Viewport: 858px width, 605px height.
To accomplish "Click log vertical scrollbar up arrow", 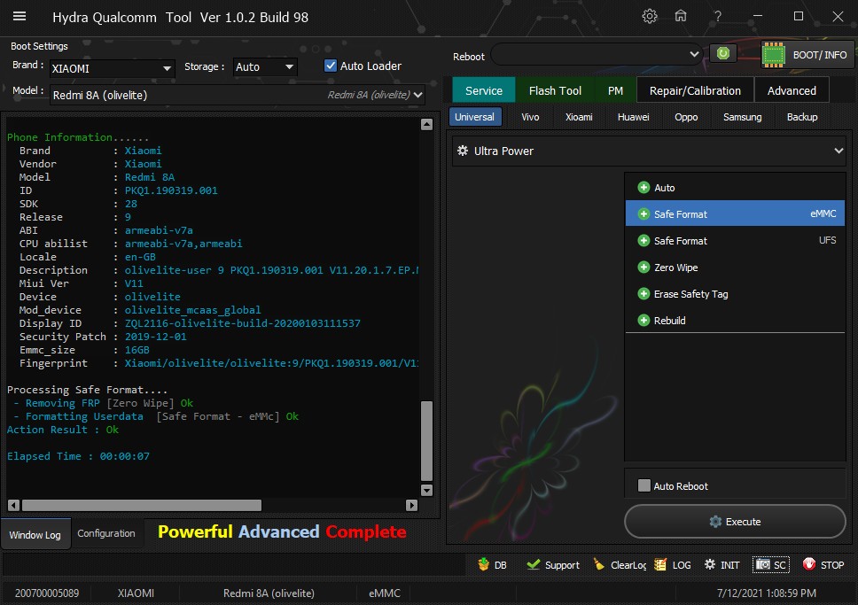I will tap(427, 124).
